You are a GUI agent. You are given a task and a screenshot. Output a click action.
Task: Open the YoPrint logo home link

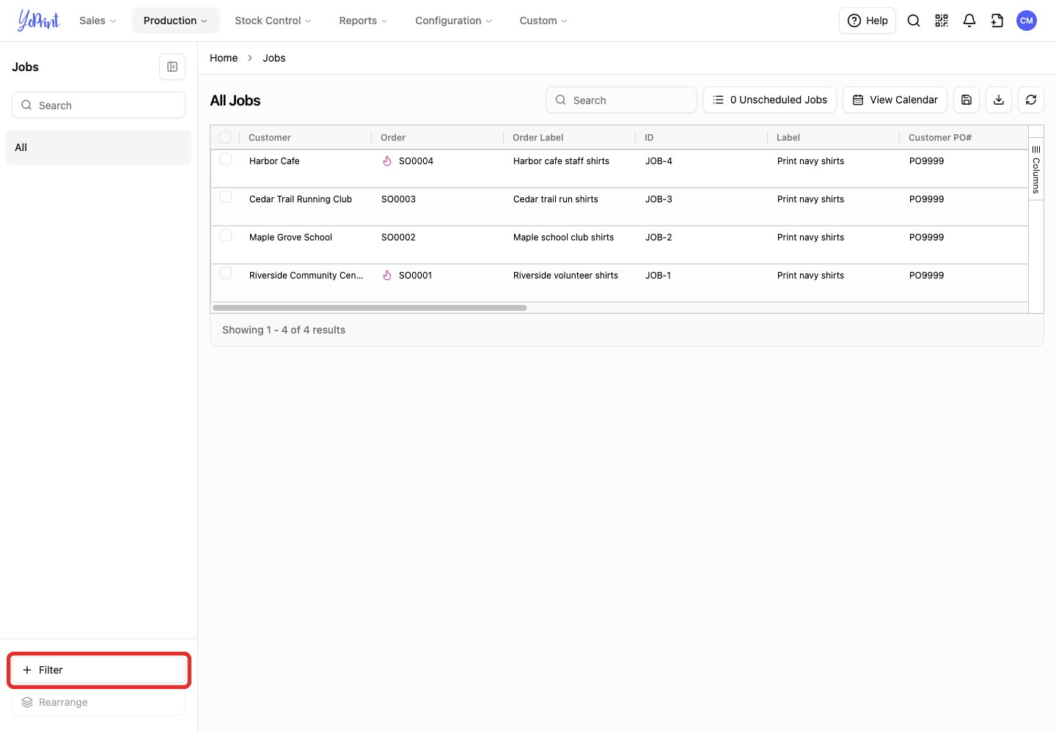[x=39, y=21]
